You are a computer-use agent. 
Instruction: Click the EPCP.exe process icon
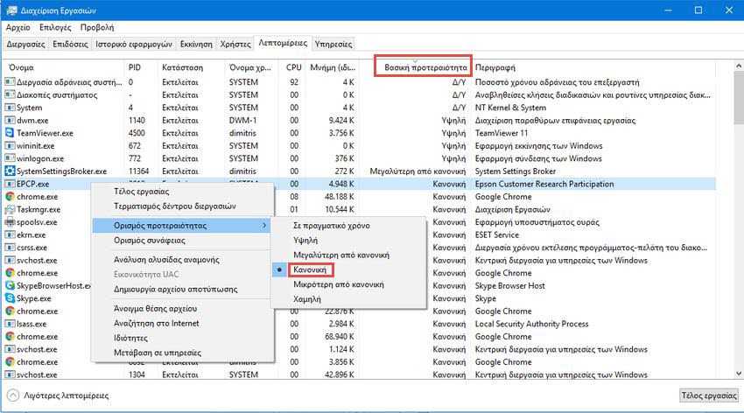click(10, 184)
